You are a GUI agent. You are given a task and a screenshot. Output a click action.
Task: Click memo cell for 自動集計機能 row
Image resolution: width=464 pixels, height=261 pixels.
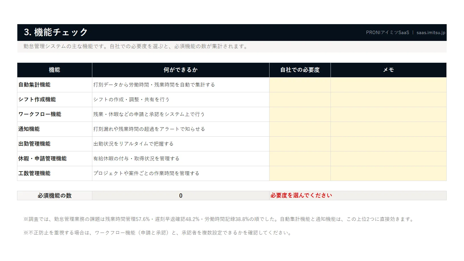(x=388, y=85)
